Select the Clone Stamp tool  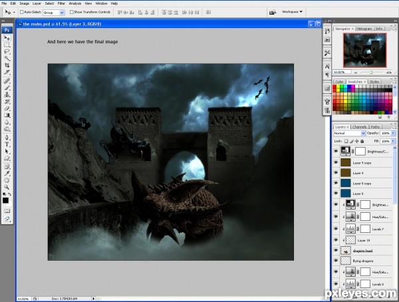click(7, 94)
